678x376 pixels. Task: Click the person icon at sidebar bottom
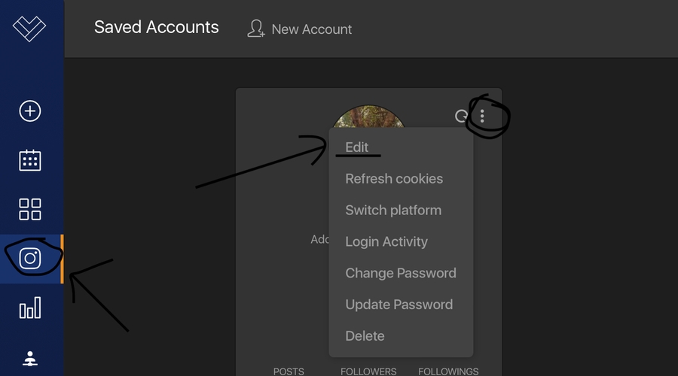(29, 359)
